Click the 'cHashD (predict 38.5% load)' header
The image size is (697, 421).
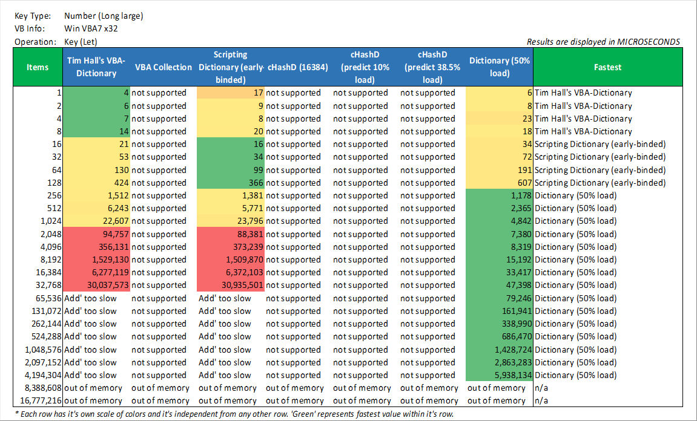[x=432, y=67]
